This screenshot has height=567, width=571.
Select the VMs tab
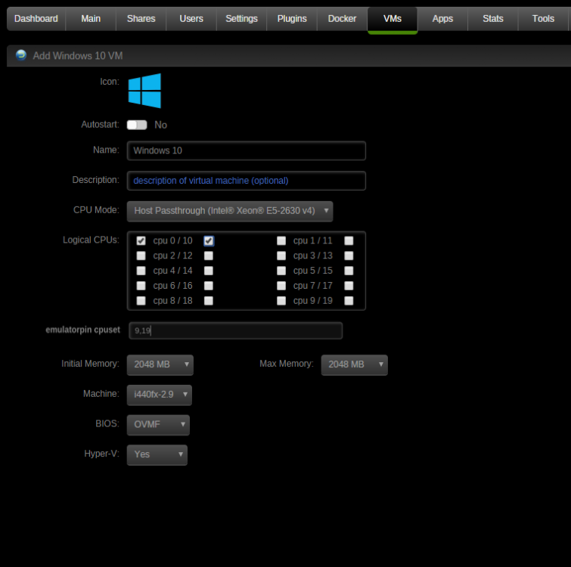pos(393,20)
